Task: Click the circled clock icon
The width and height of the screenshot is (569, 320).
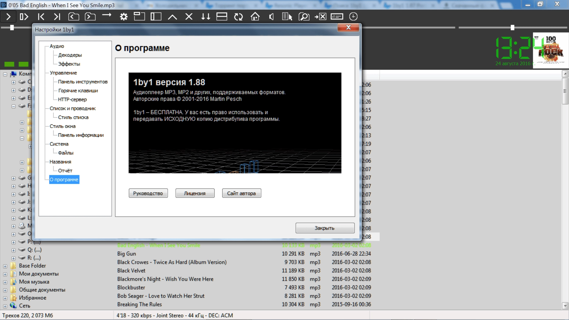Action: click(353, 17)
